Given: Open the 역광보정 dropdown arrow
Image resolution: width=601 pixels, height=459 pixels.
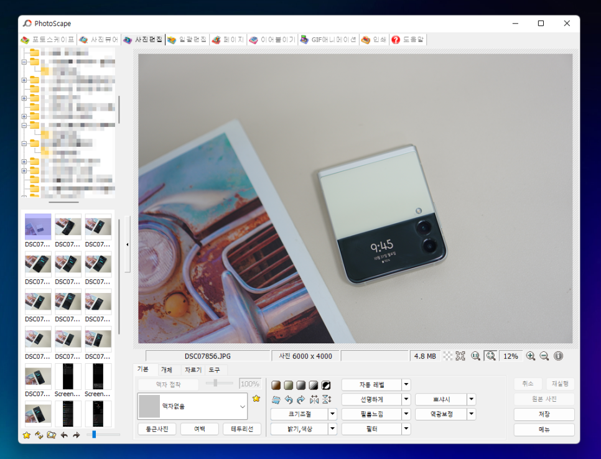Looking at the screenshot, I should (472, 414).
